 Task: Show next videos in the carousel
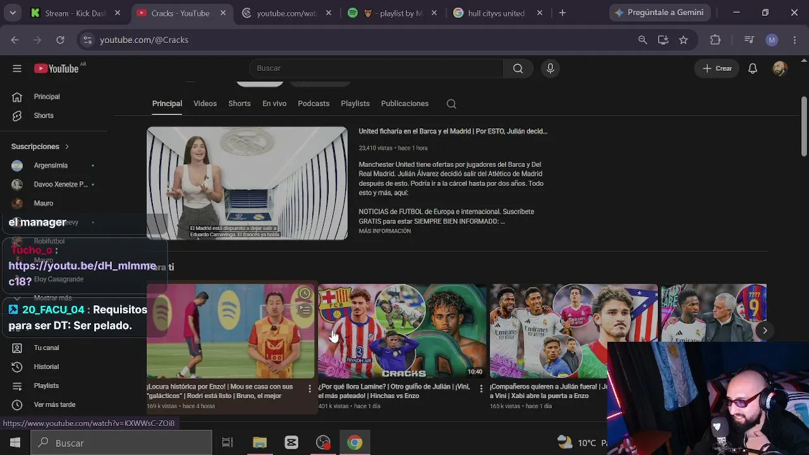[x=765, y=330]
